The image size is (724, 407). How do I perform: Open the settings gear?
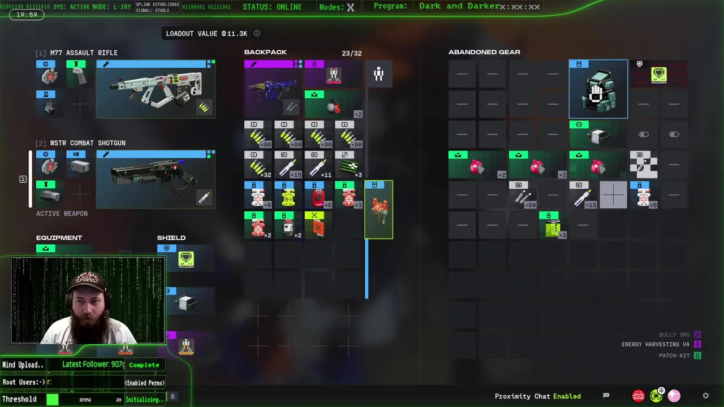pyautogui.click(x=705, y=396)
